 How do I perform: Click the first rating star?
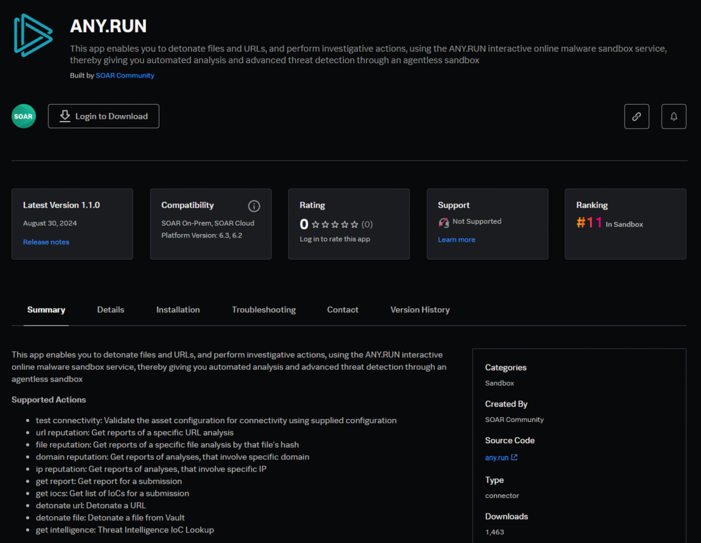[x=316, y=225]
